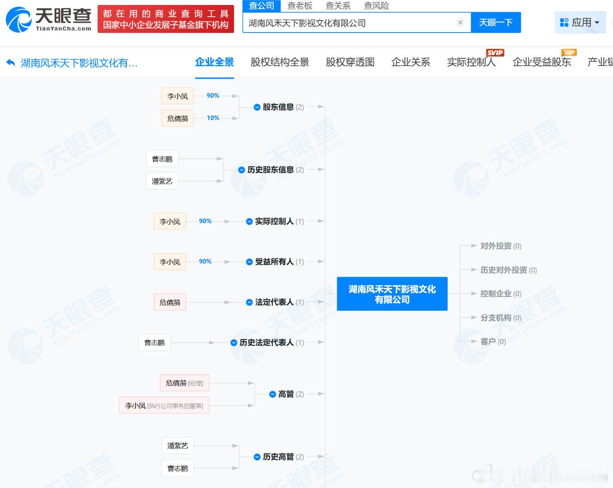Click the 10% stake label for 危倩漪
613x488 pixels.
[x=213, y=118]
